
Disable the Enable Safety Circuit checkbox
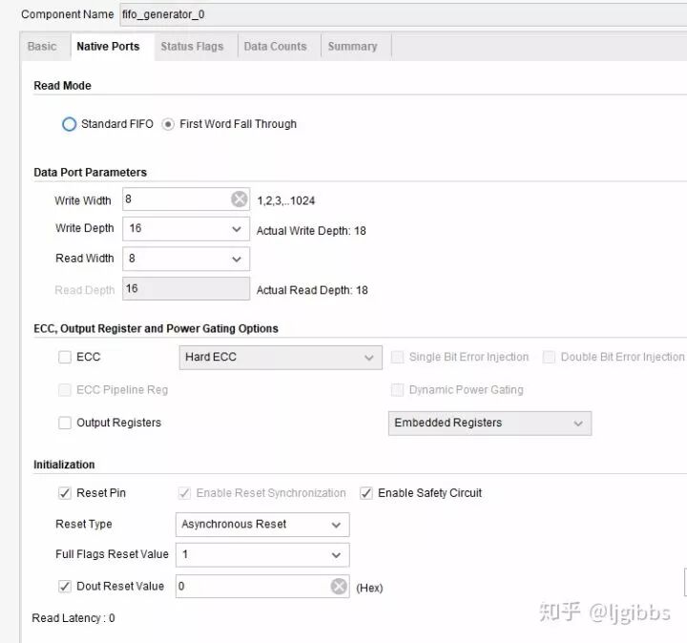366,493
